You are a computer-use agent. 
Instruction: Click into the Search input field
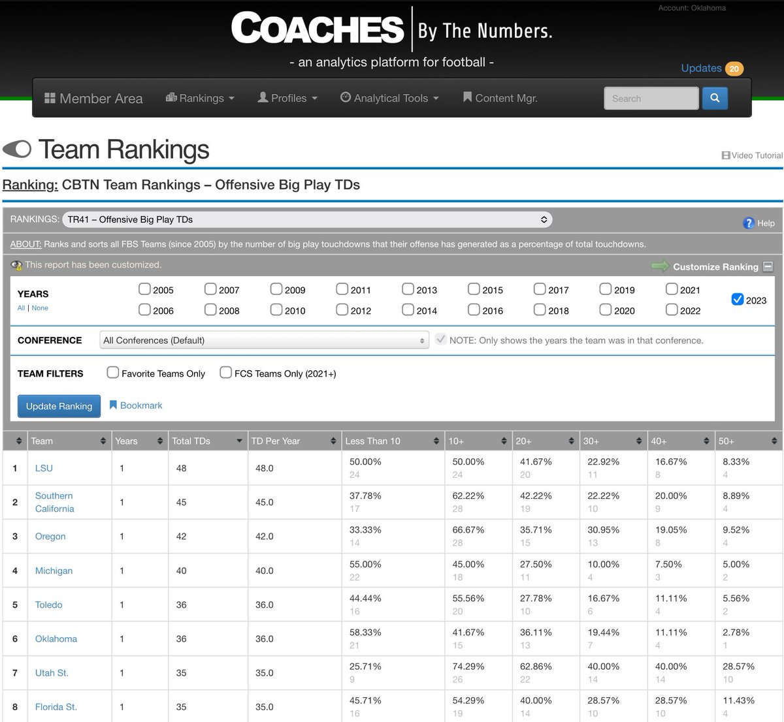651,98
